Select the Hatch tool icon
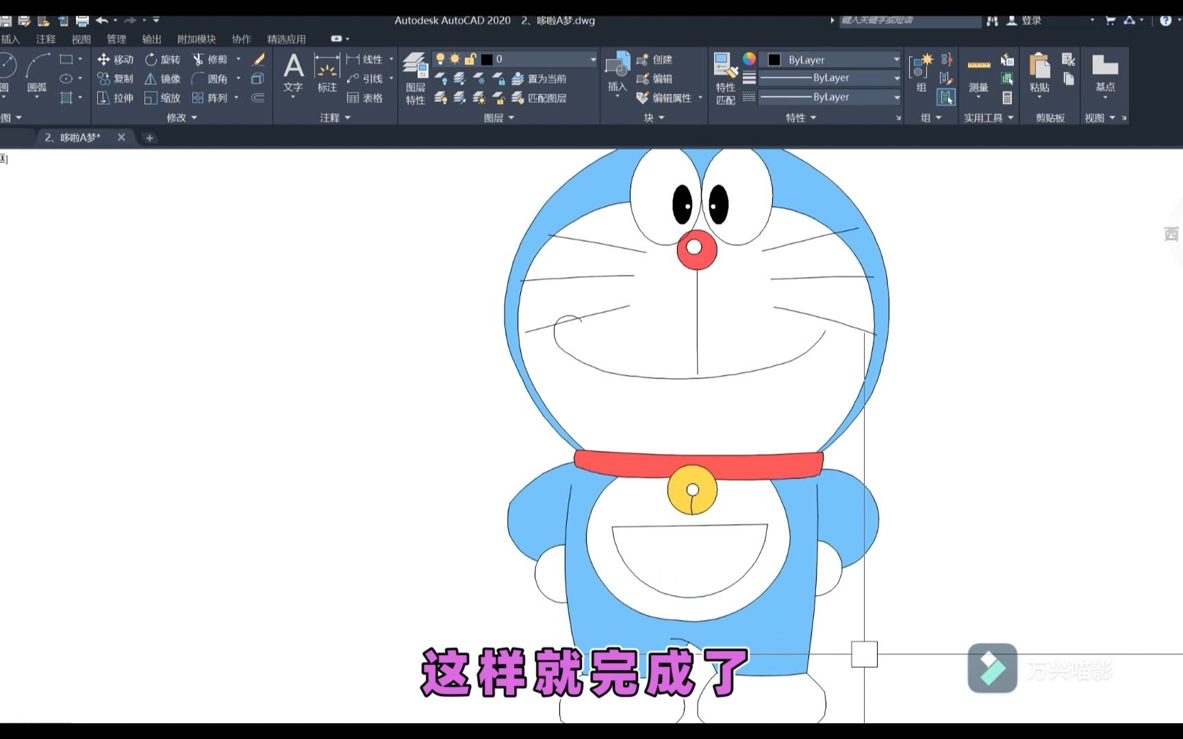This screenshot has width=1183, height=739. tap(66, 98)
